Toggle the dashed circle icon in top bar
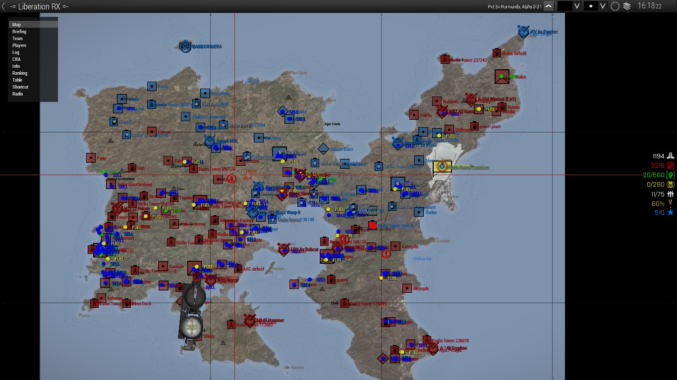 pos(615,6)
